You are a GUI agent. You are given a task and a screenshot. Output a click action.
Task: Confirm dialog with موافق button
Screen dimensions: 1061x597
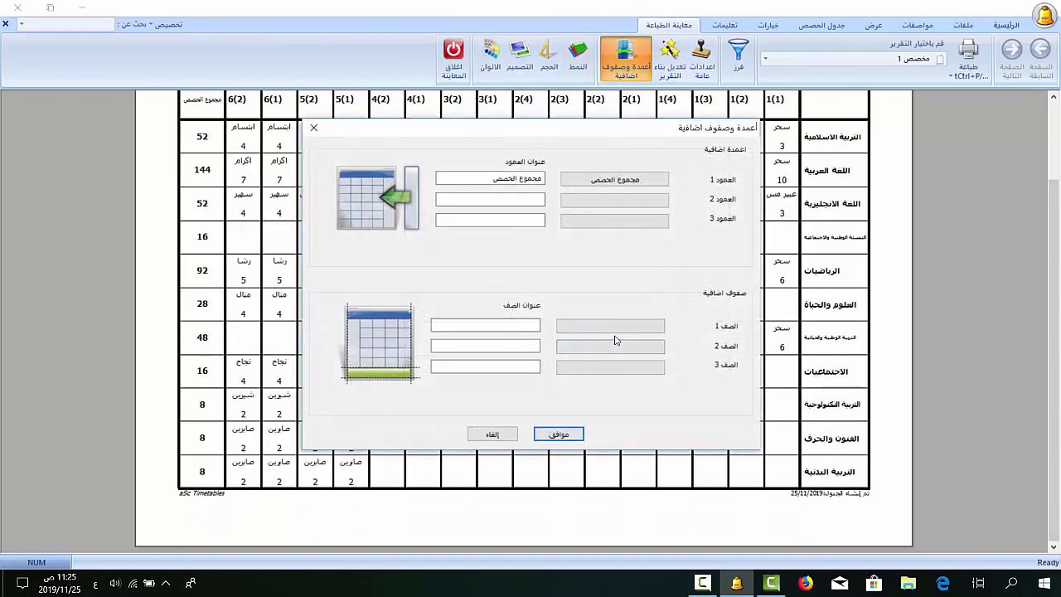(559, 434)
